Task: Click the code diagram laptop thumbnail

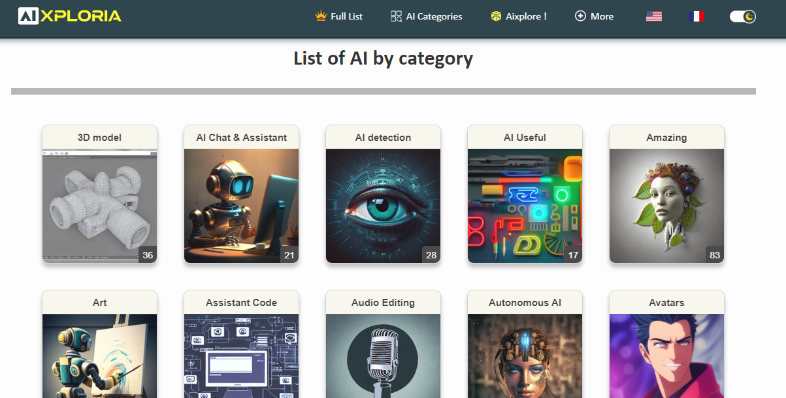Action: click(x=241, y=356)
